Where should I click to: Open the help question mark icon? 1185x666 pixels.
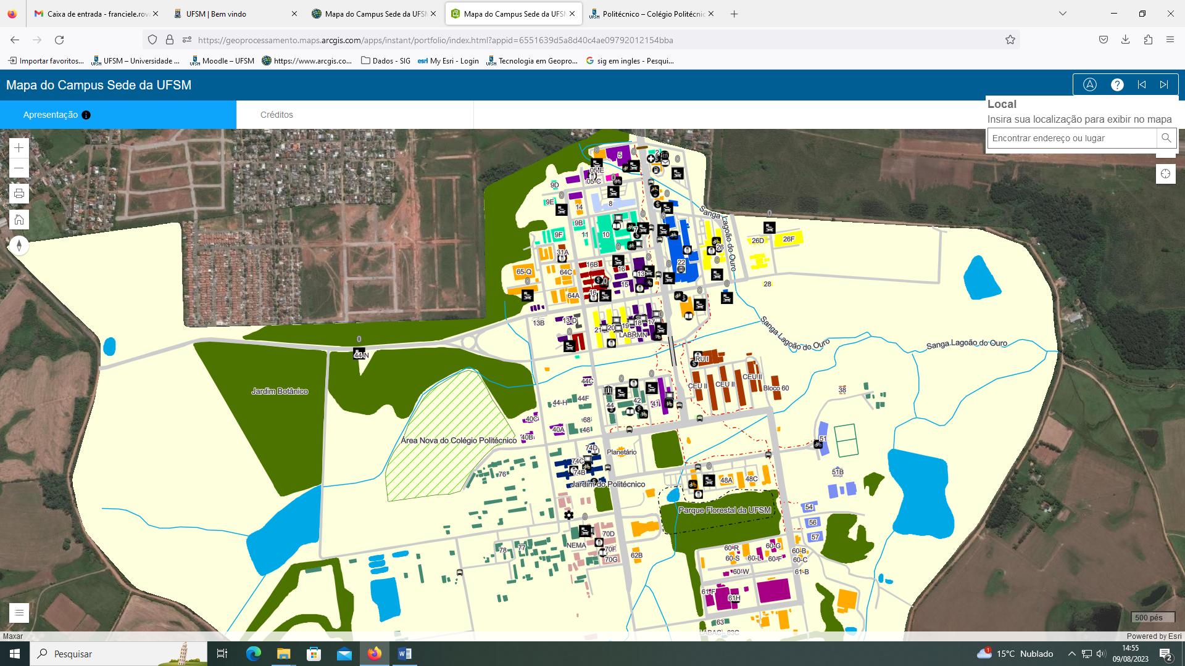coord(1117,85)
